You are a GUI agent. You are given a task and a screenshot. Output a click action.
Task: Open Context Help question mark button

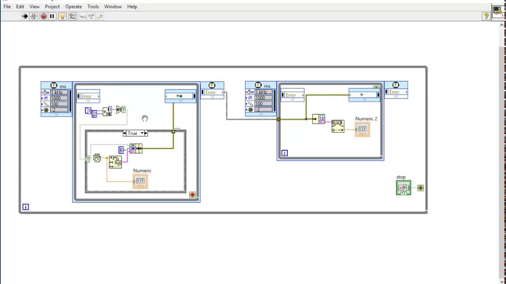486,16
